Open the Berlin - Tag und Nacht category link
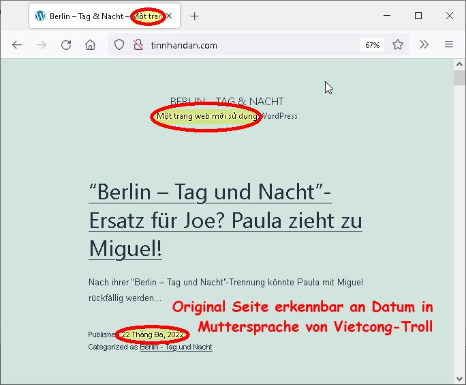The image size is (466, 385). pyautogui.click(x=176, y=347)
